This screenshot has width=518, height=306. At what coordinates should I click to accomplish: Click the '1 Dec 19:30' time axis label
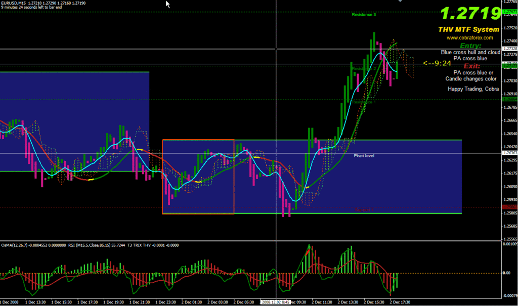click(x=114, y=302)
